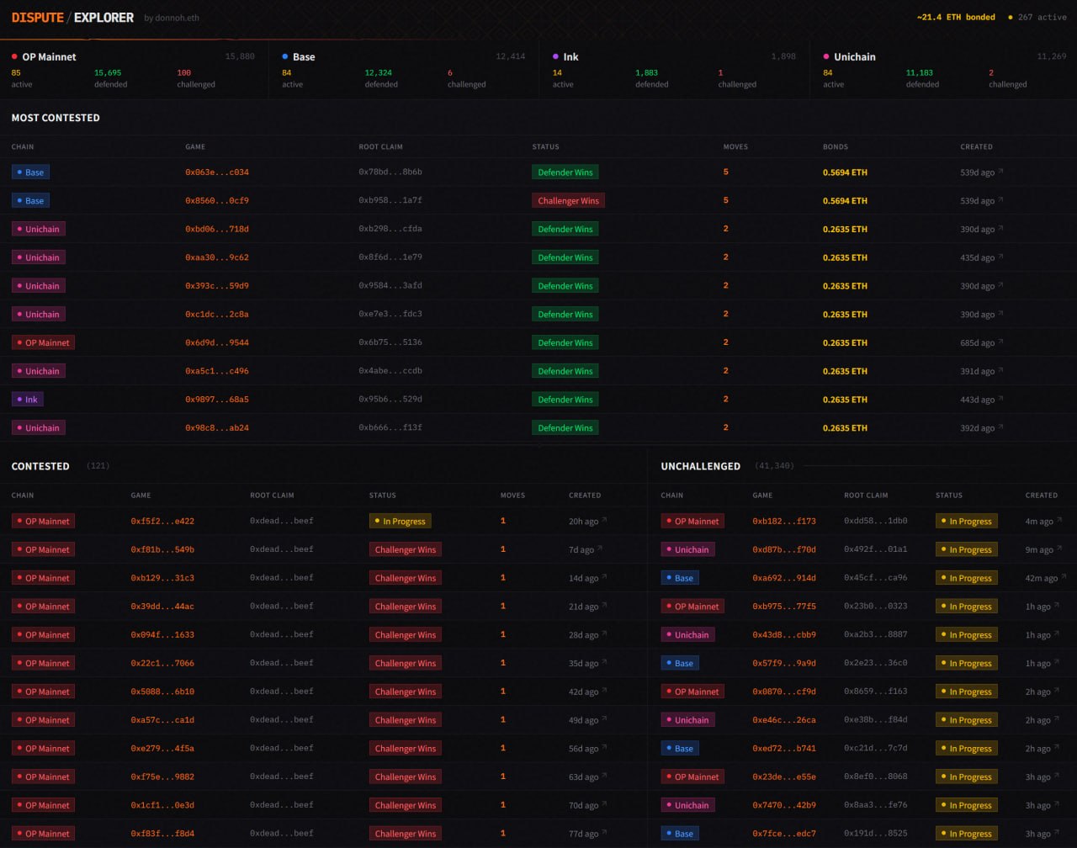Open the Base chain summary heading
The width and height of the screenshot is (1077, 848).
click(x=303, y=57)
